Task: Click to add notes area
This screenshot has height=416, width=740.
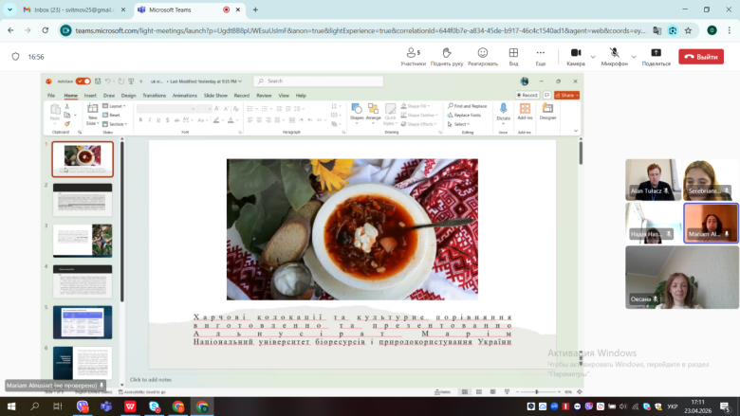Action: [151, 379]
